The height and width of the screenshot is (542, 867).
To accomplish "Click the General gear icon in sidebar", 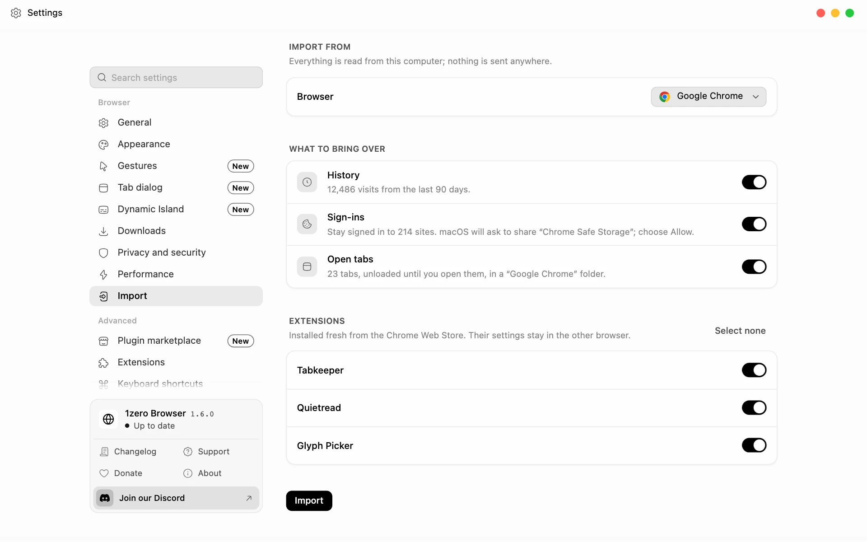I will tap(103, 123).
